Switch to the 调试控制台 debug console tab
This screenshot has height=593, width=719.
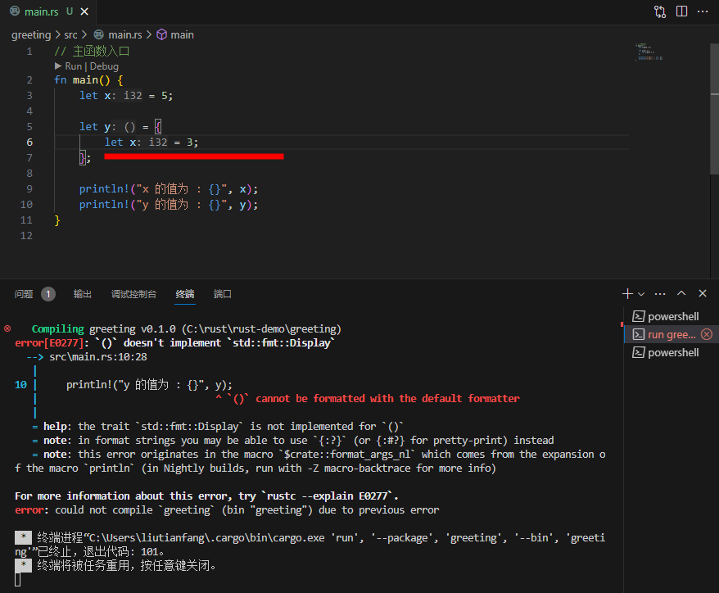click(x=134, y=294)
